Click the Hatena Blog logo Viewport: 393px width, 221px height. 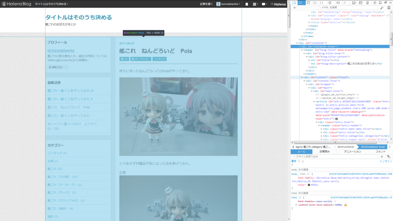[x=17, y=4]
